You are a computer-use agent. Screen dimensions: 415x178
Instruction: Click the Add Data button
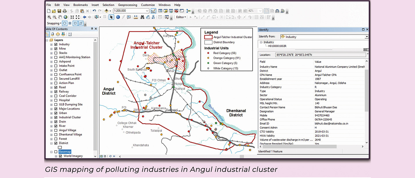click(x=106, y=11)
